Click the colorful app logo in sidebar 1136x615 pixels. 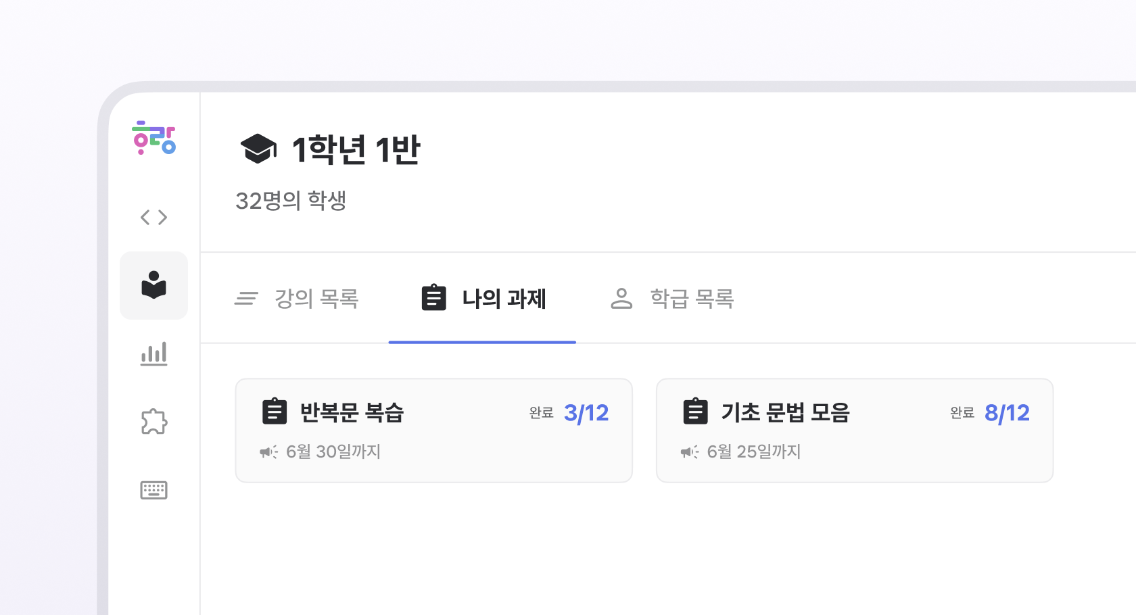pyautogui.click(x=154, y=138)
